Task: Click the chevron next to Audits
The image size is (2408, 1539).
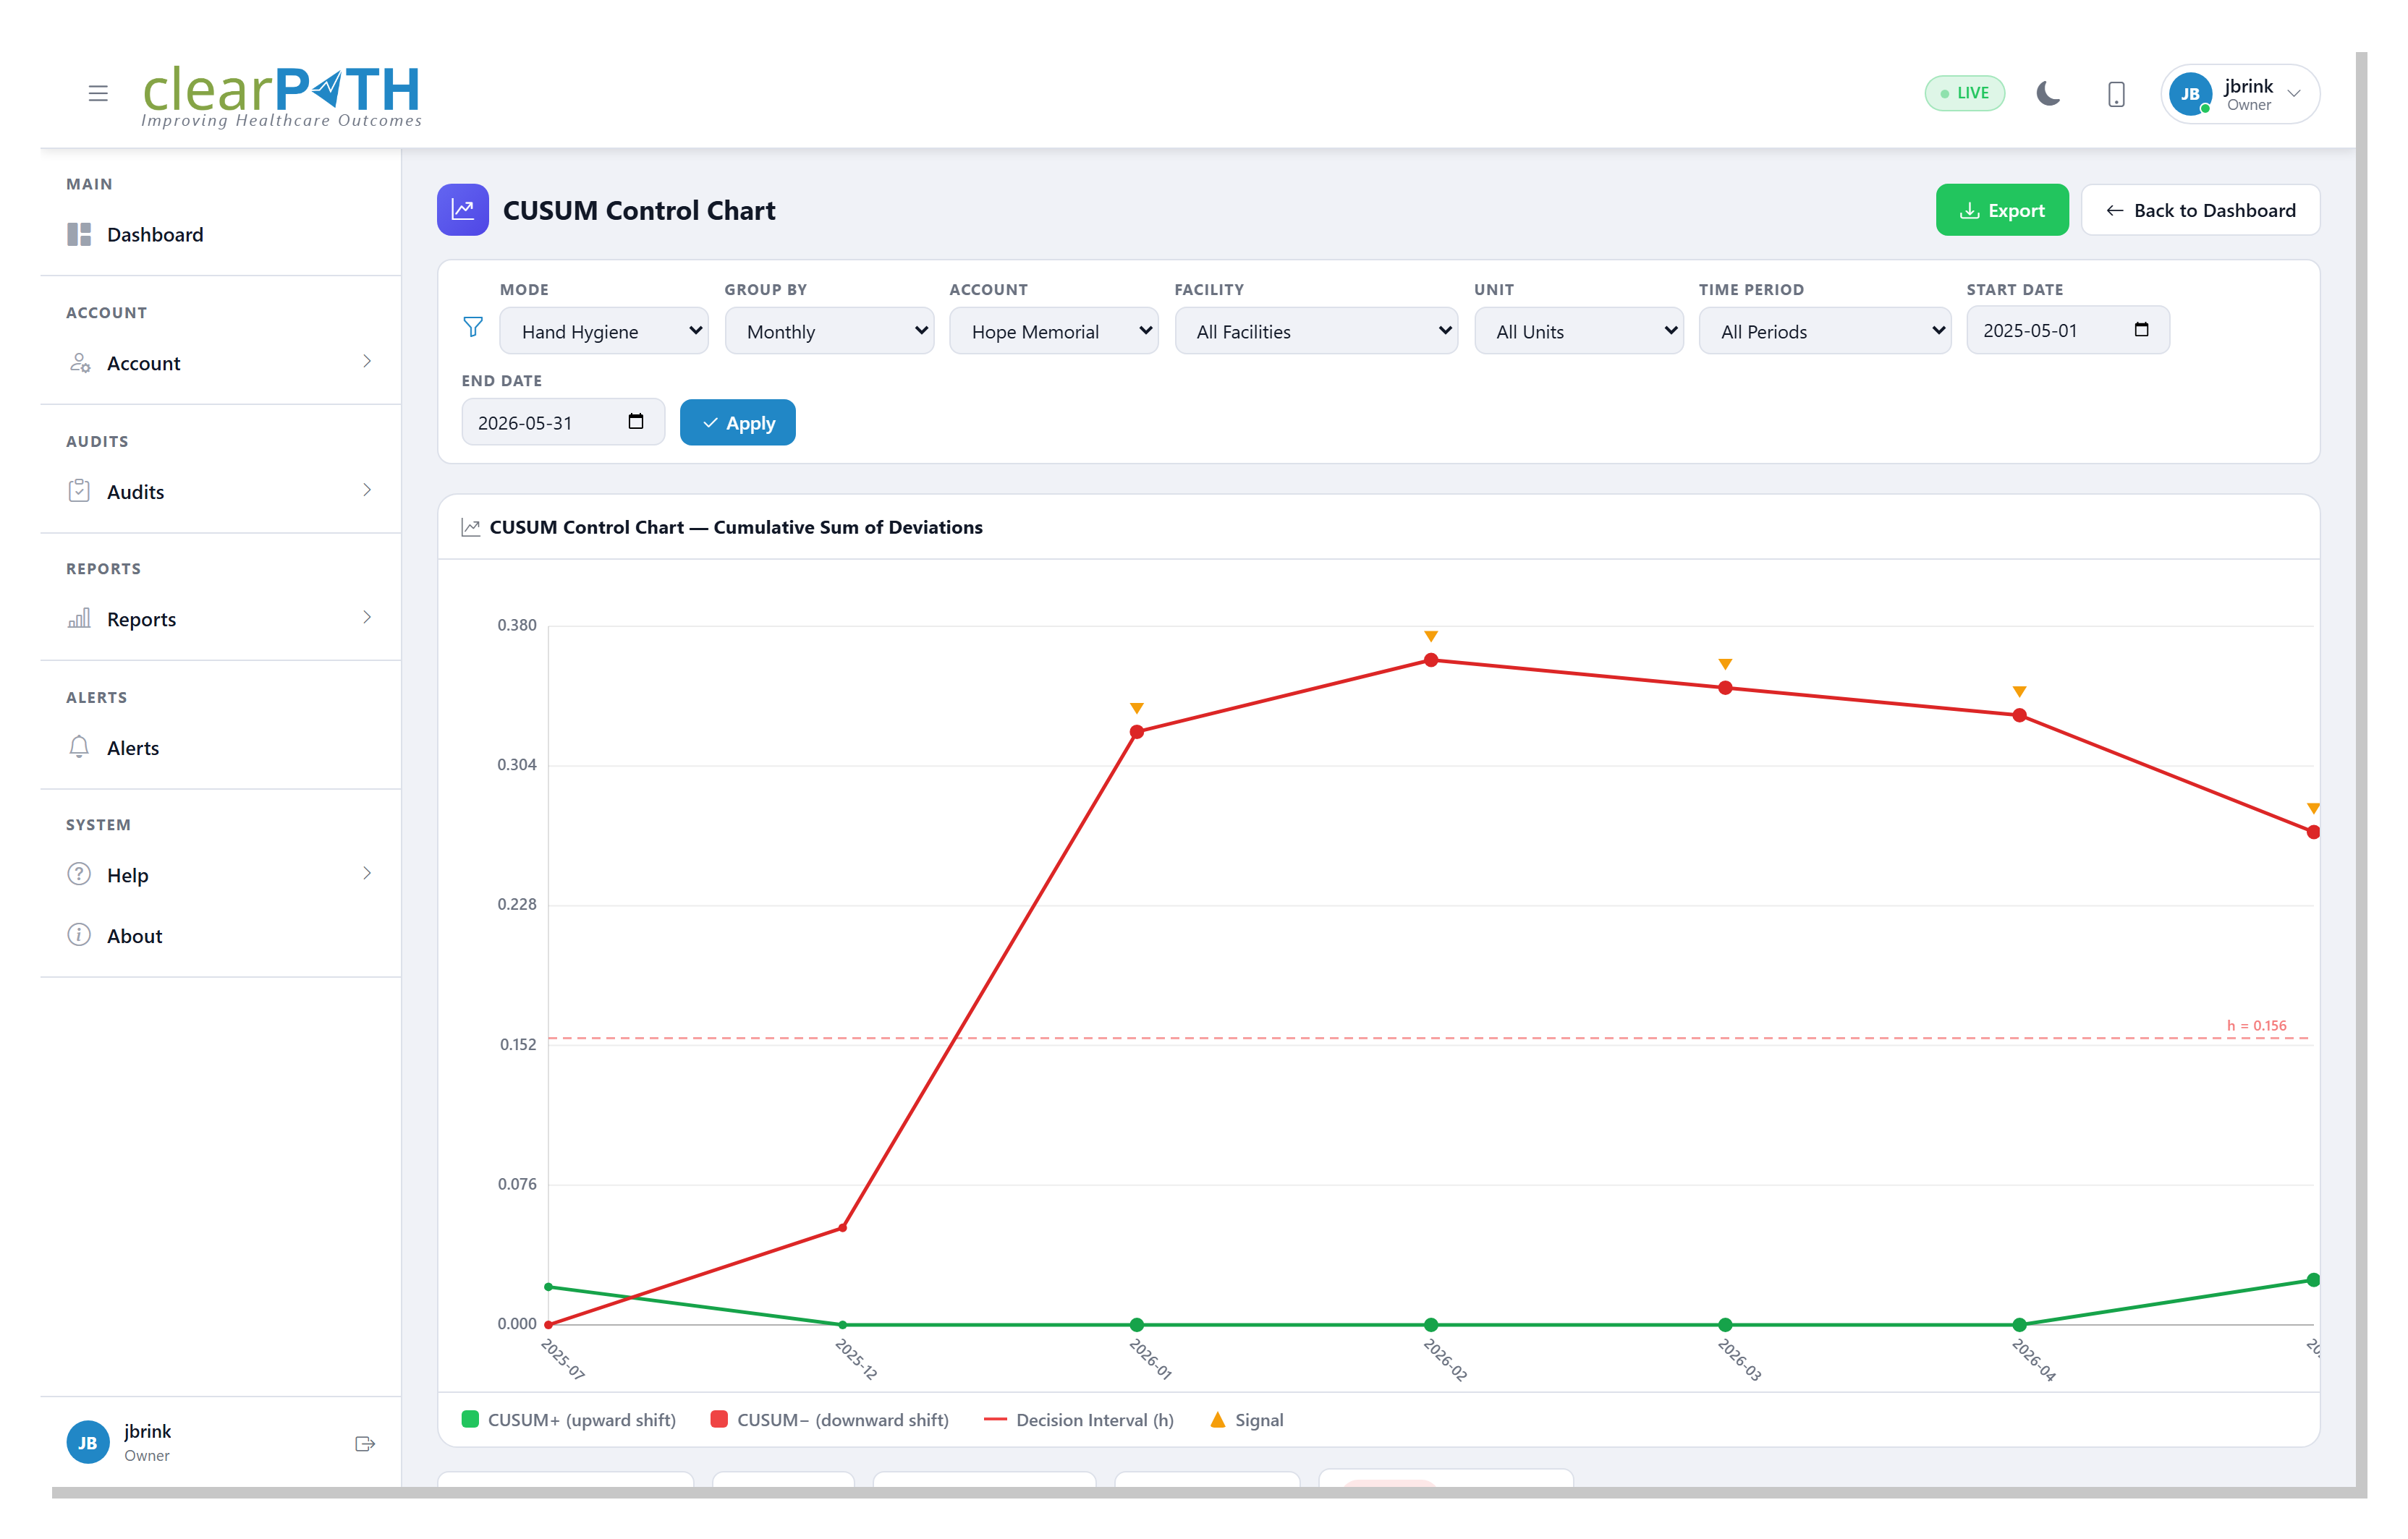Action: (367, 490)
